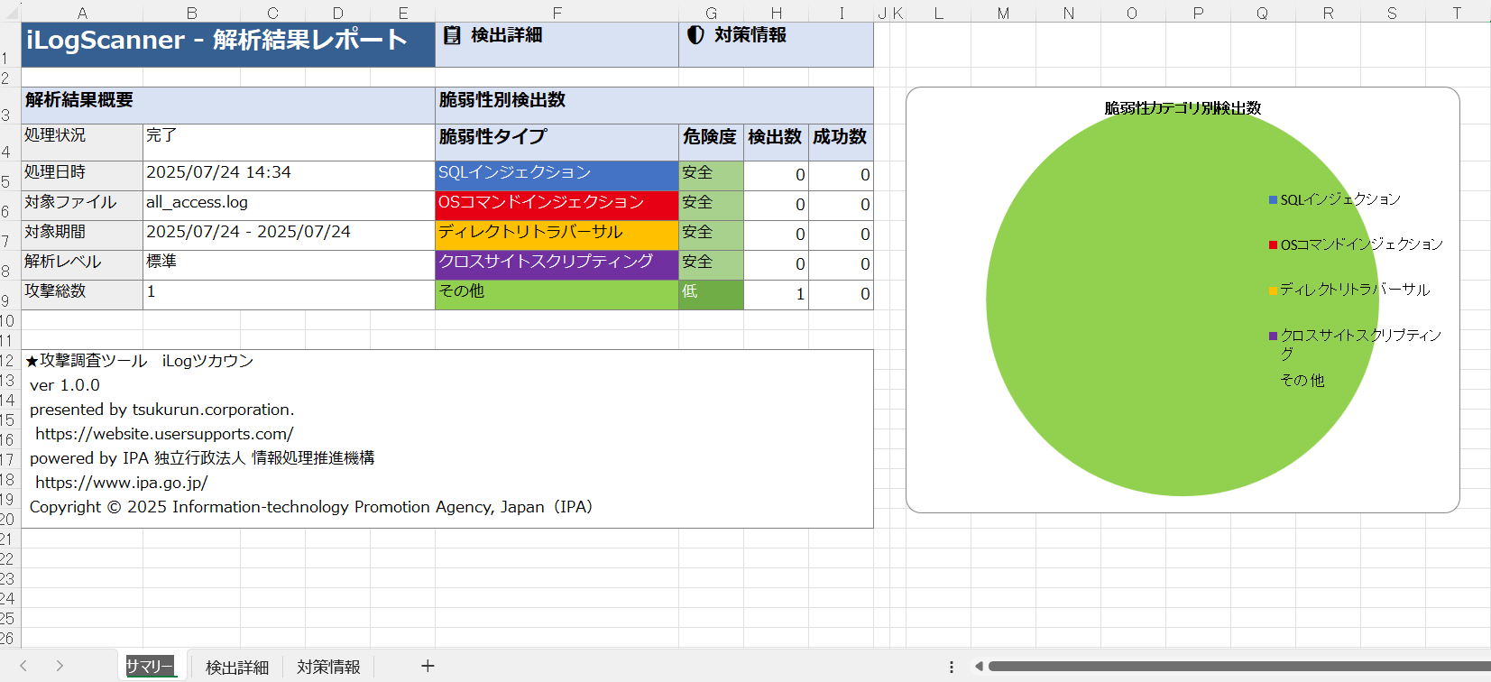Click the three-dot sheet bar options handle
1491x682 pixels.
point(952,667)
